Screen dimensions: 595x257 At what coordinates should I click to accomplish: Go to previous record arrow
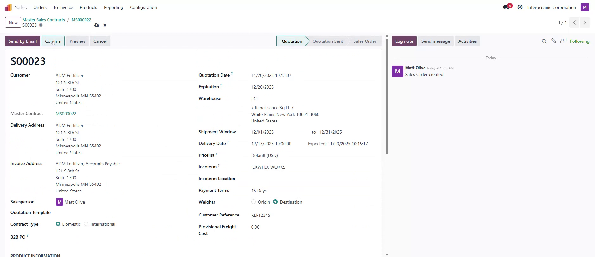(574, 22)
